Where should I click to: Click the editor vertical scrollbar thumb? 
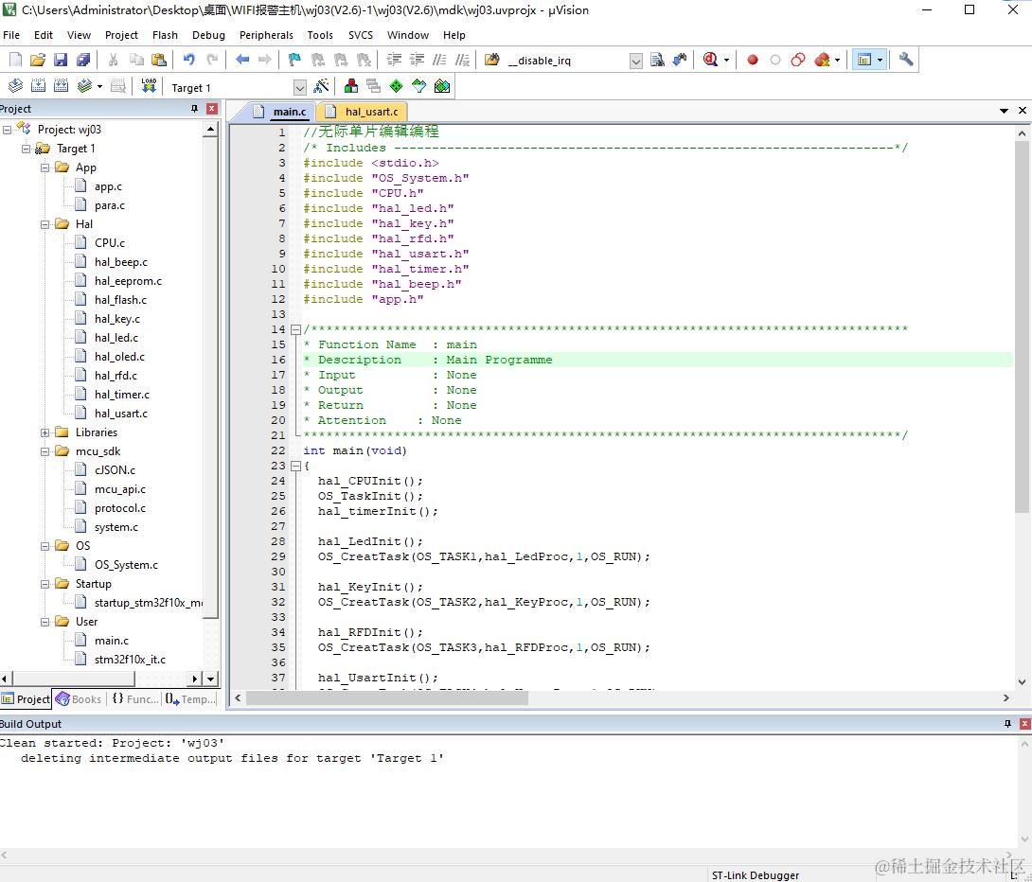tap(1022, 326)
